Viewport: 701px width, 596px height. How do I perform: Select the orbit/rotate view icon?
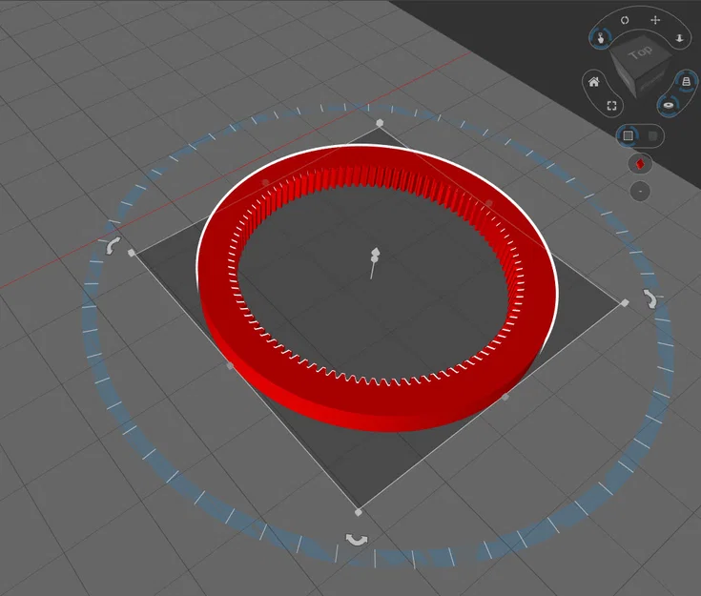pos(625,20)
